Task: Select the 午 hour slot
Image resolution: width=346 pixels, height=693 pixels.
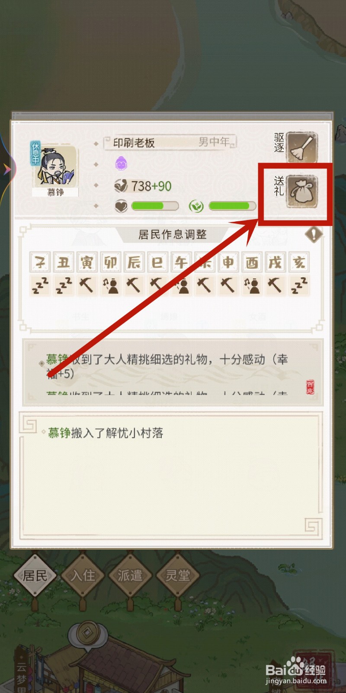Action: point(181,262)
